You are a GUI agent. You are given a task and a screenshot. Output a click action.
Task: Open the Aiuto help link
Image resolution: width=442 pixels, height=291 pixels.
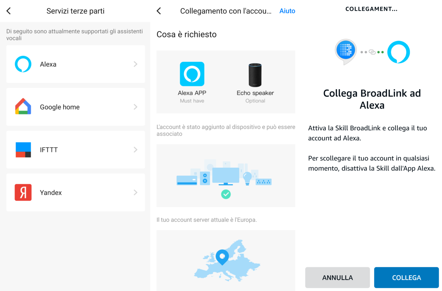coord(287,11)
